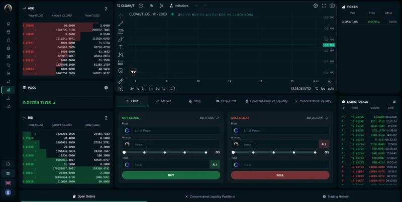Select the trend line drawing tool
This screenshot has width=402, height=202.
point(121,24)
